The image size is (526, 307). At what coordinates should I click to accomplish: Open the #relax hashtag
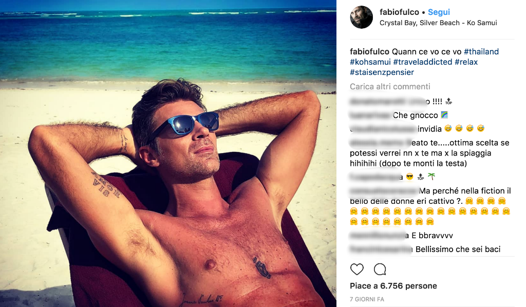click(x=466, y=62)
